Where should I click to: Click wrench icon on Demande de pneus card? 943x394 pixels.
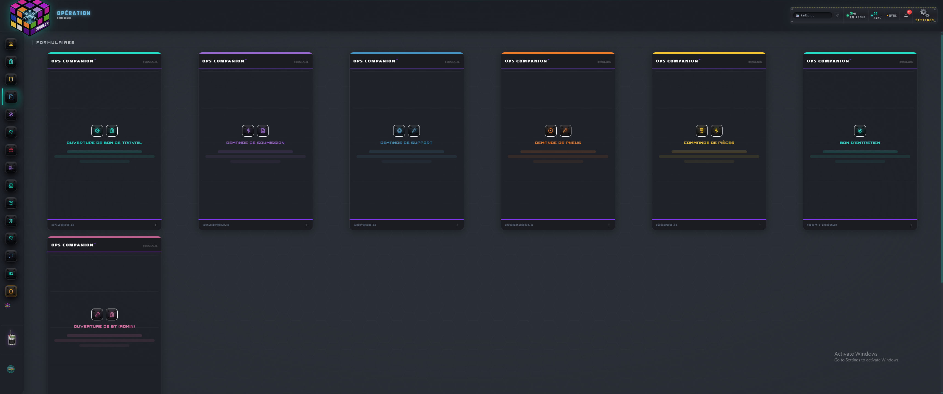click(565, 131)
